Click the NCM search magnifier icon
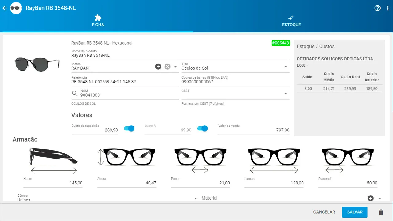This screenshot has height=221, width=393. [x=75, y=94]
